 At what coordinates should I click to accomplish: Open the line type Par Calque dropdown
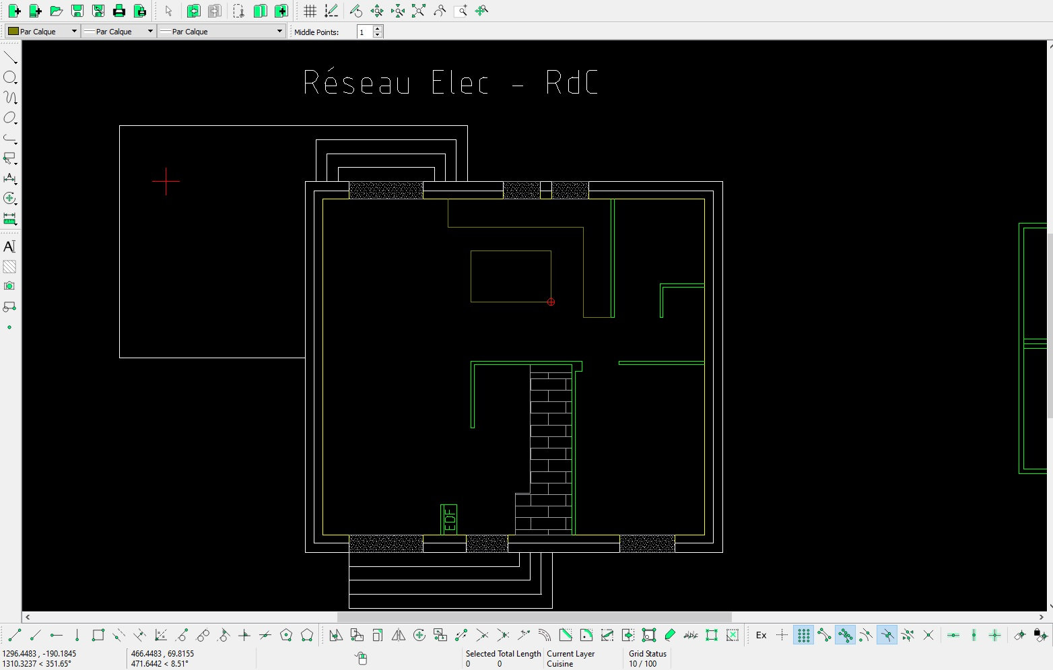tap(222, 31)
